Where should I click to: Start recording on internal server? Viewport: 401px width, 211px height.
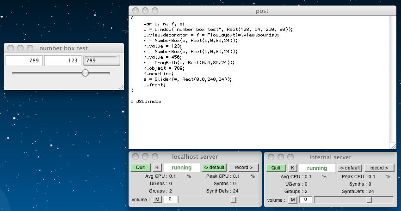tap(379, 168)
